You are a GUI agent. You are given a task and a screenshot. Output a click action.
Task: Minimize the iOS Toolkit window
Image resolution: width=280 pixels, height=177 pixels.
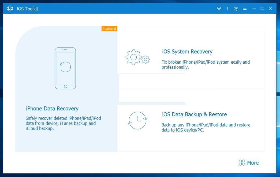[x=254, y=9]
